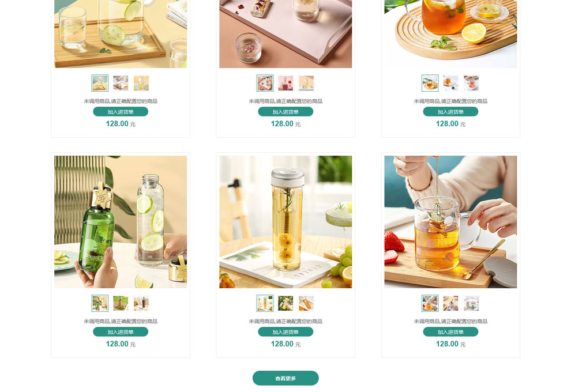571x392 pixels.
Task: Select third thumbnail under tea mug product
Action: [x=471, y=303]
